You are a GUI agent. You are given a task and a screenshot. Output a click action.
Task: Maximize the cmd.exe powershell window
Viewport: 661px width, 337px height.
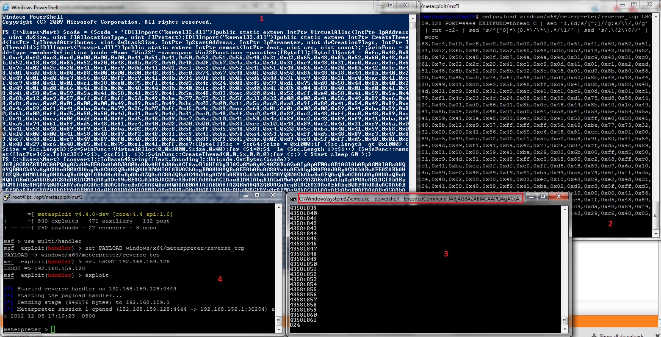[x=543, y=197]
